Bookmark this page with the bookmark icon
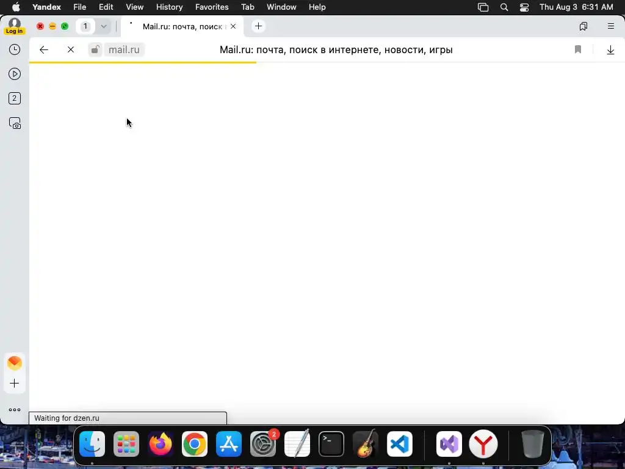Screen dimensions: 625x469 [577, 49]
